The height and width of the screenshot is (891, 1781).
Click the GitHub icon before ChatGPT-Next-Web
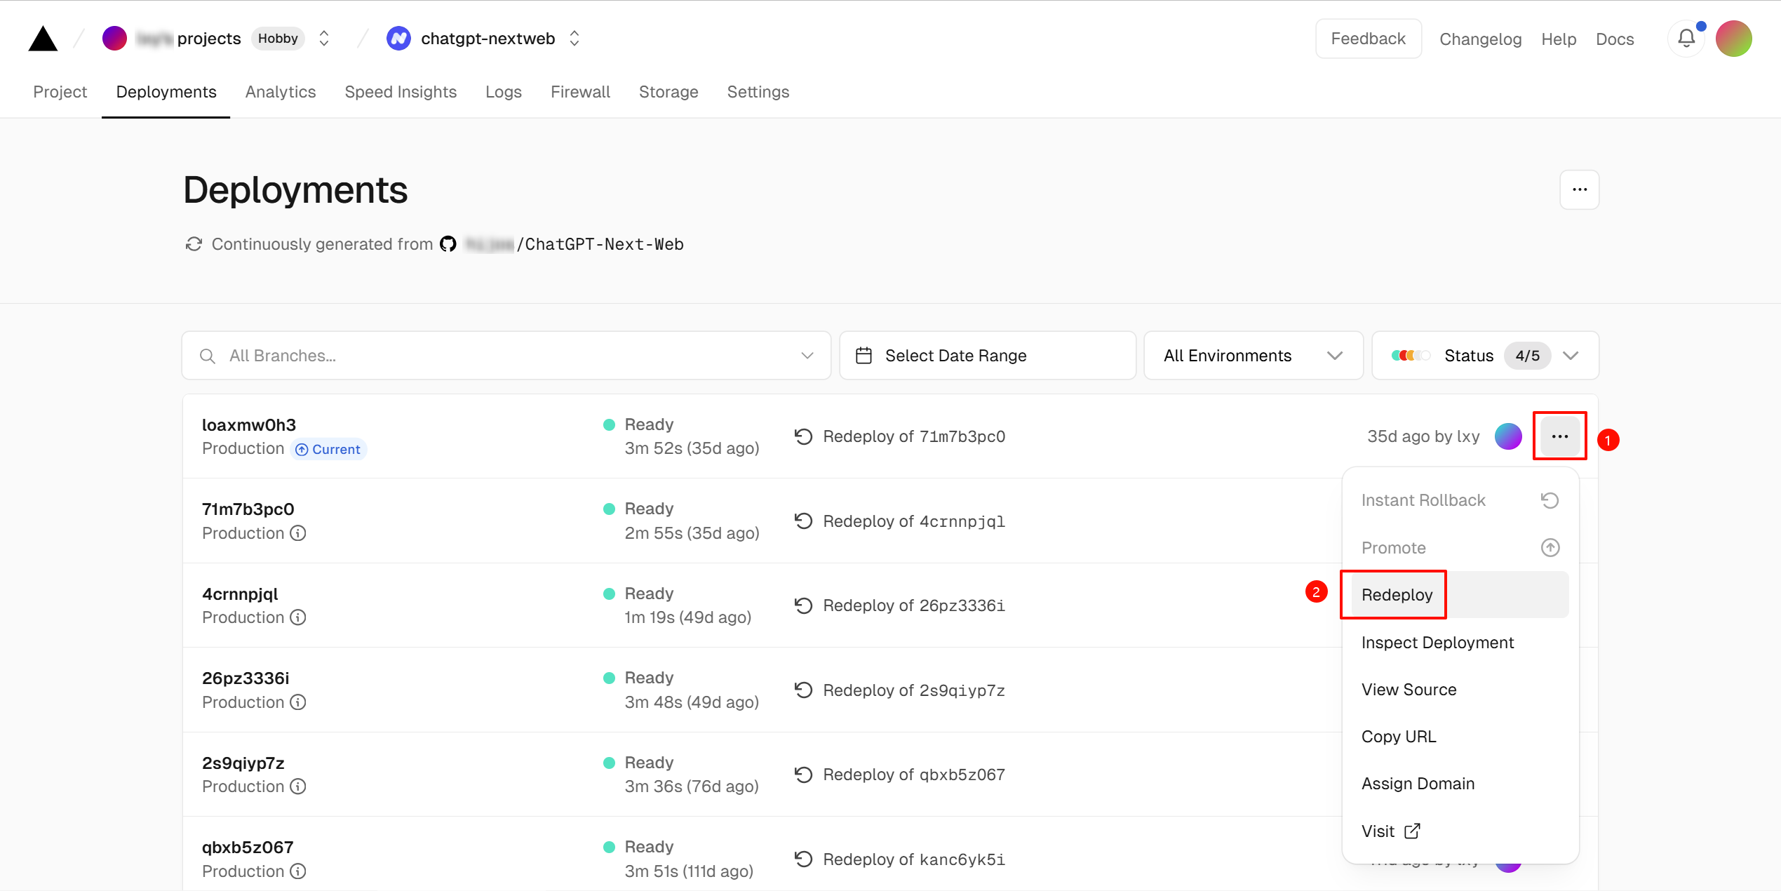click(448, 244)
